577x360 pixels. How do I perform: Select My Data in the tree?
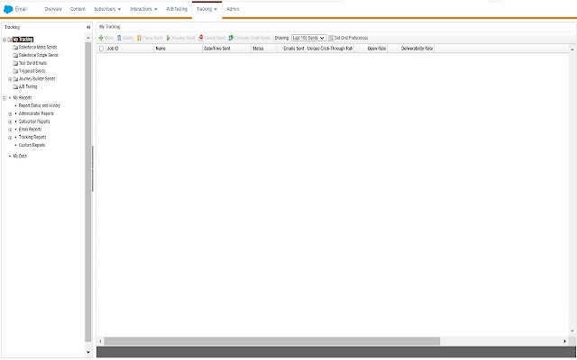coord(20,156)
